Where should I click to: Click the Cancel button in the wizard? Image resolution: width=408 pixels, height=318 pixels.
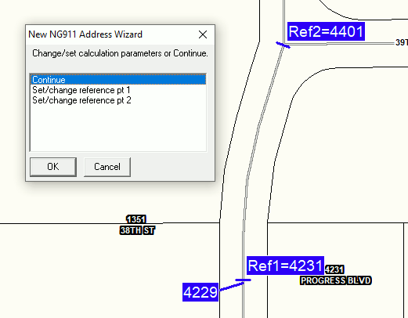click(x=107, y=167)
